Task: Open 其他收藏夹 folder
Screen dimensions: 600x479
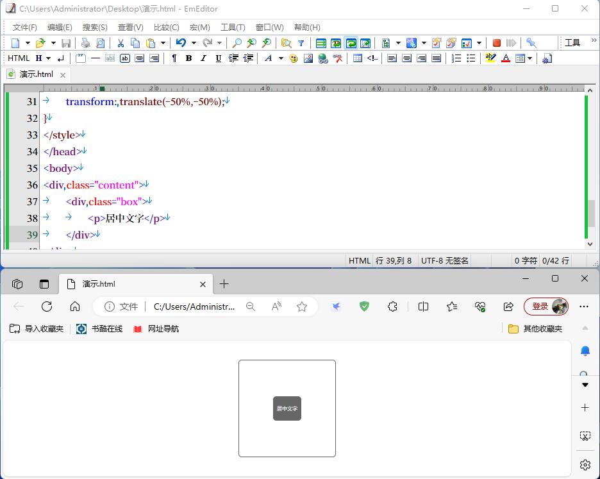Action: 535,328
